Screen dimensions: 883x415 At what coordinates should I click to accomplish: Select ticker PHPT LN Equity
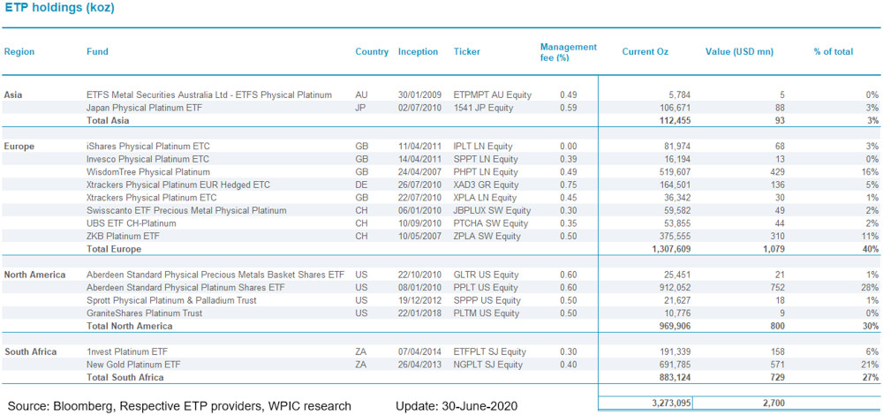486,172
